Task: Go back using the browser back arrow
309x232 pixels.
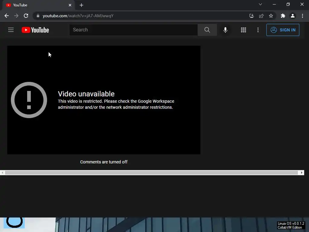Action: click(7, 16)
